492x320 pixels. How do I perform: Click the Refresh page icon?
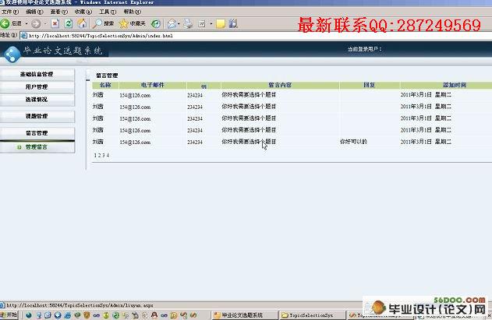tap(69, 23)
